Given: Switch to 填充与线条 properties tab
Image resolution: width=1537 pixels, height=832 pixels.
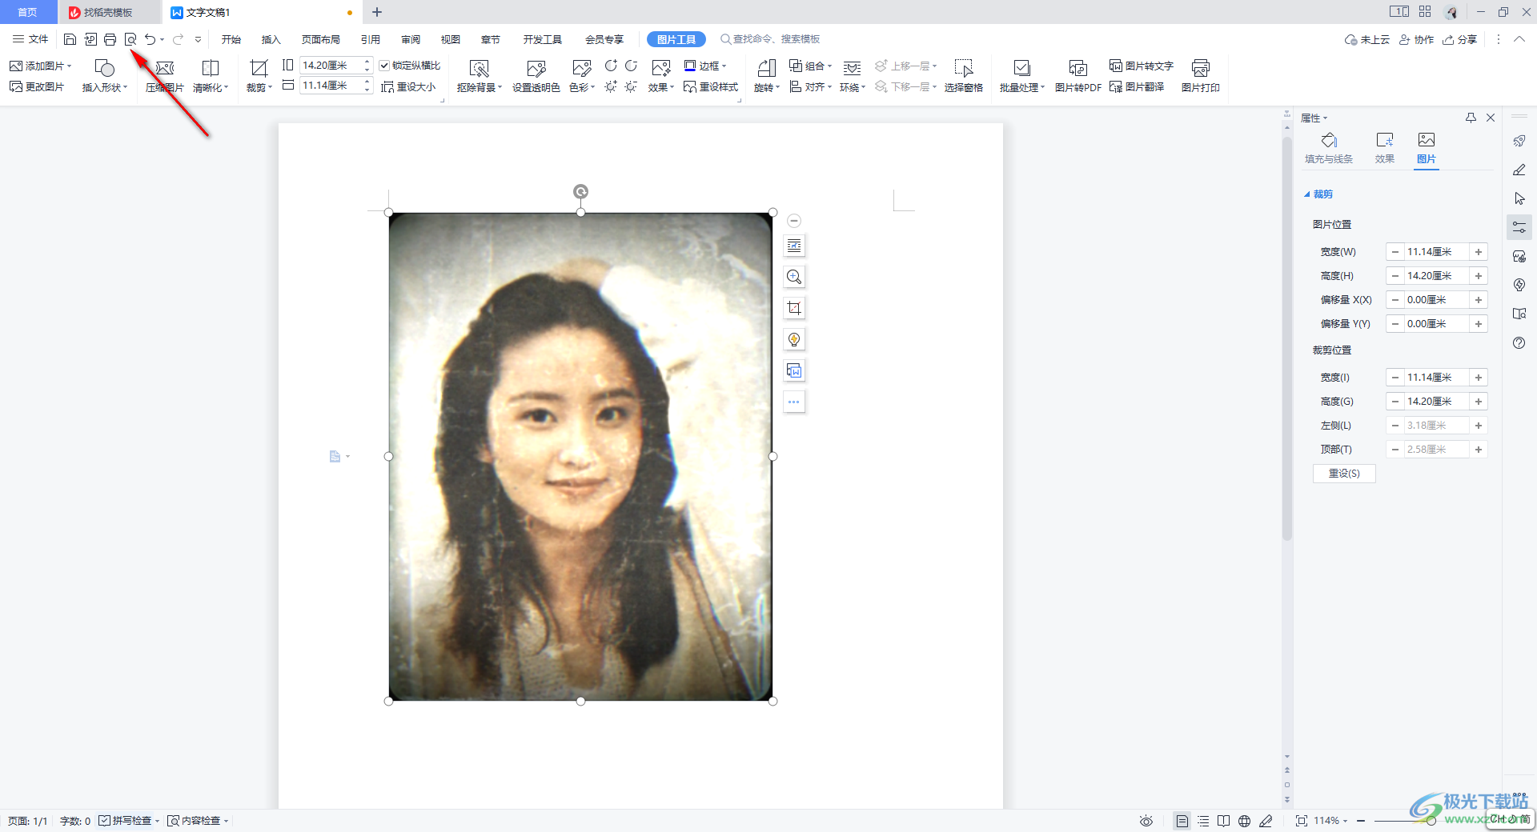Looking at the screenshot, I should pyautogui.click(x=1329, y=149).
